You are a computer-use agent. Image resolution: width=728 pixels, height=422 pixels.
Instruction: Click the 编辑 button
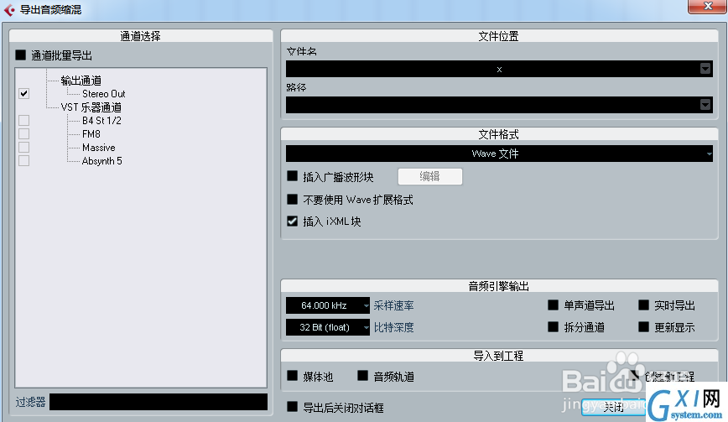pos(430,176)
